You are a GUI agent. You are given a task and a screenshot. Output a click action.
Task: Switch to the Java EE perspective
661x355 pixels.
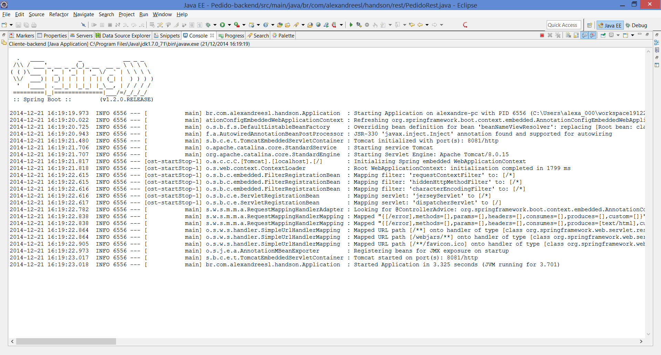[610, 25]
